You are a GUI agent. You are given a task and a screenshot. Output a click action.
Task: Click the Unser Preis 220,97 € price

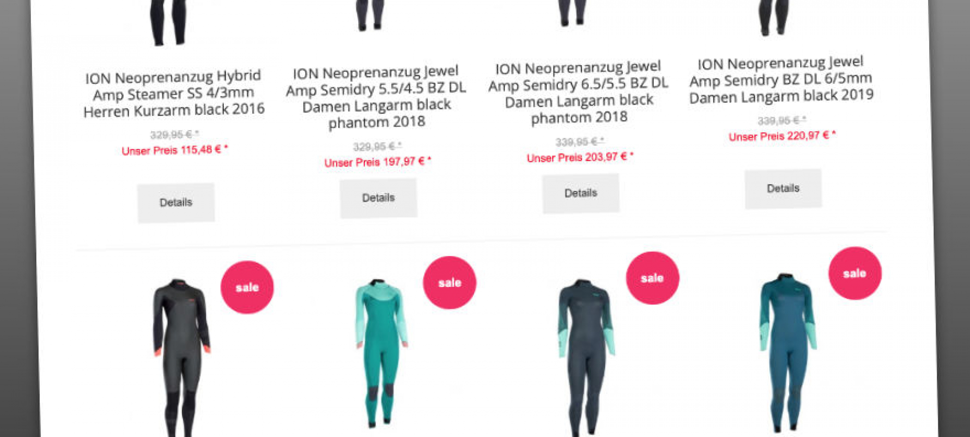[782, 136]
